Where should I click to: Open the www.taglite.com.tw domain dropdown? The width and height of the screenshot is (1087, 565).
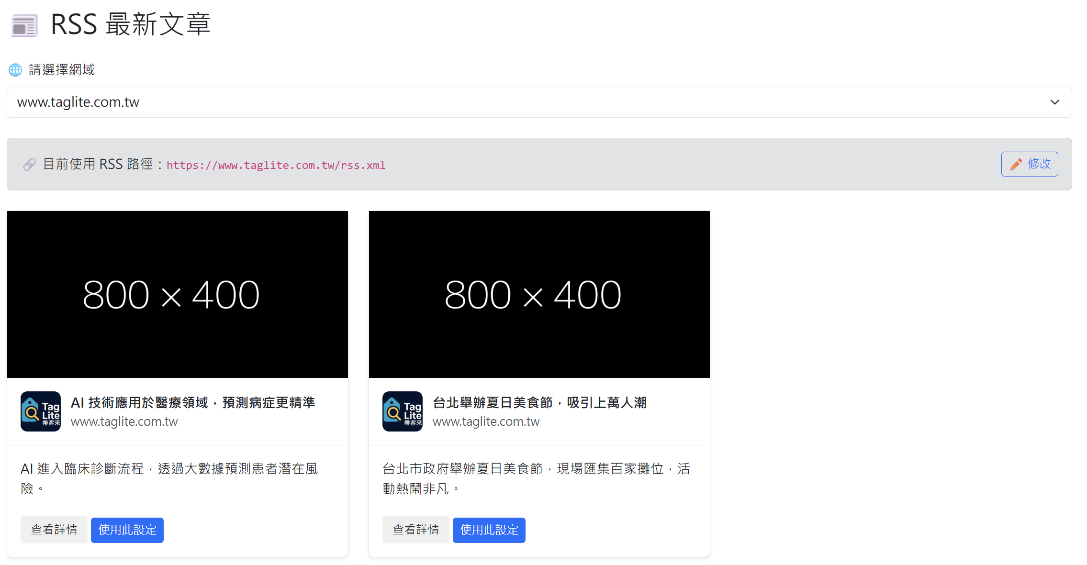[x=527, y=102]
